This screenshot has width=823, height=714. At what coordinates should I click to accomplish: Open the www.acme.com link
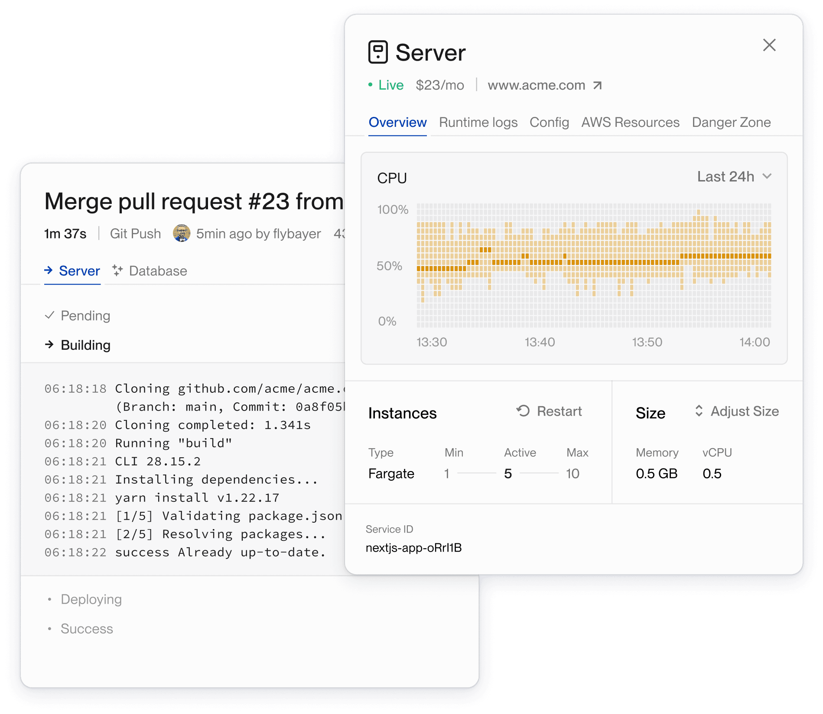coord(536,85)
